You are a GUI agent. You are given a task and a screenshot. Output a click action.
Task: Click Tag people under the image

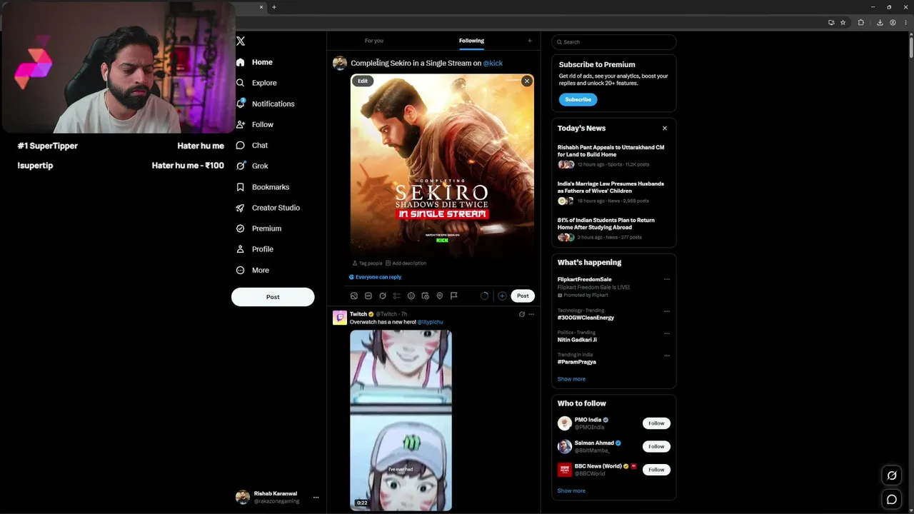368,263
